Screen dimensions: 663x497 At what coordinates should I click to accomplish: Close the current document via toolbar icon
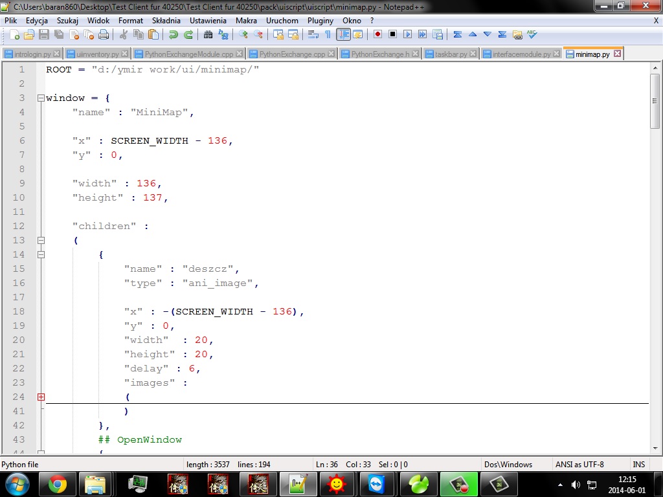click(74, 35)
